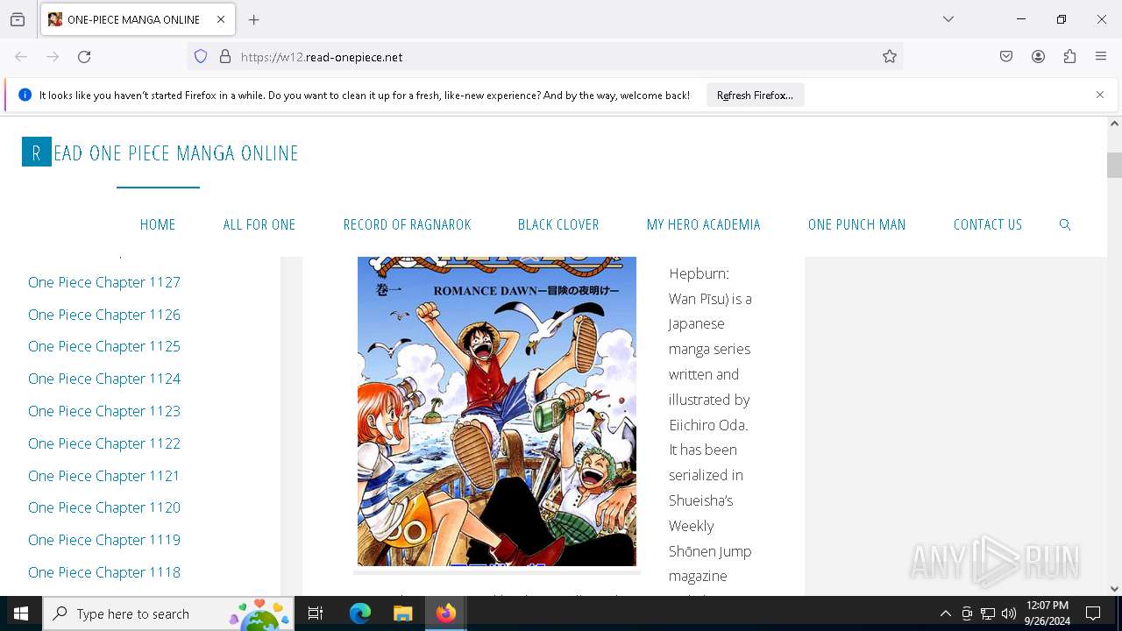The image size is (1122, 631).
Task: View site security via padlock icon
Action: pos(225,57)
